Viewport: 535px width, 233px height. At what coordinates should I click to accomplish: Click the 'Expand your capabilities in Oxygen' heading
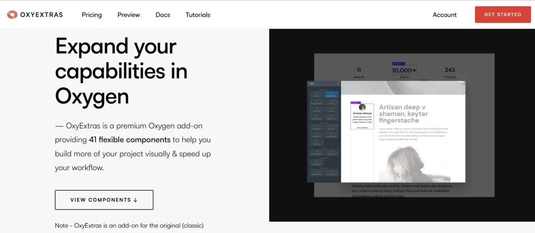point(121,71)
